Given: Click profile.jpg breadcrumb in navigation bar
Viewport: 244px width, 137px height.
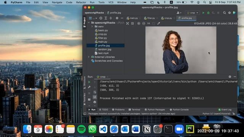Looking at the screenshot, I should coord(114,13).
